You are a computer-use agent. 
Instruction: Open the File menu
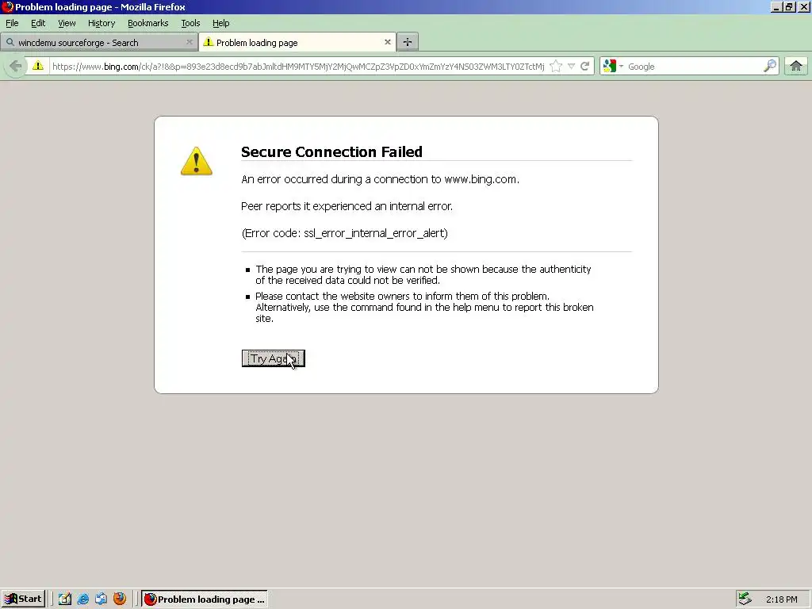12,23
